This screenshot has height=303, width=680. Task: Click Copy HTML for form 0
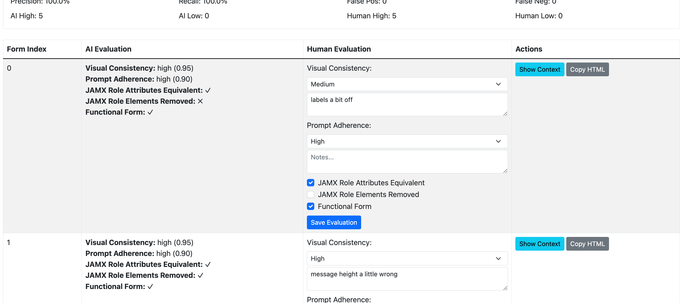click(x=587, y=69)
